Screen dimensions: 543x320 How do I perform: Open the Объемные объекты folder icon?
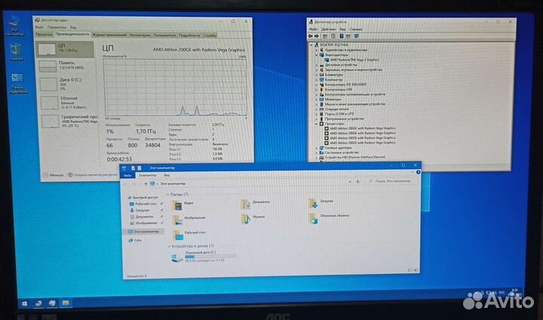313,218
